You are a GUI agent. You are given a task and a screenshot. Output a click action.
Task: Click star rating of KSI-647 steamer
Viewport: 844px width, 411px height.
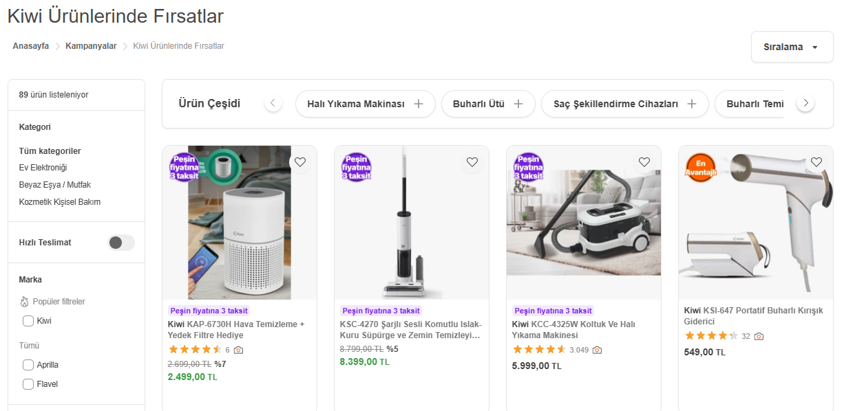(x=711, y=335)
